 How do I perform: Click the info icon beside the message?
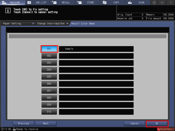[x=8, y=11]
